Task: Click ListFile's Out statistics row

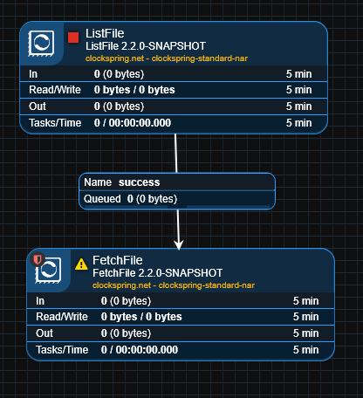Action: coord(174,106)
